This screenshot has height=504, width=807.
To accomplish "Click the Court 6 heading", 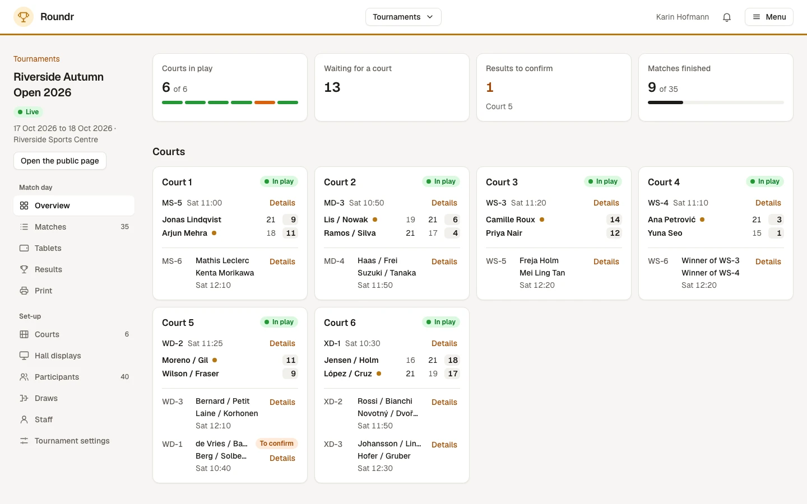I will (x=340, y=323).
